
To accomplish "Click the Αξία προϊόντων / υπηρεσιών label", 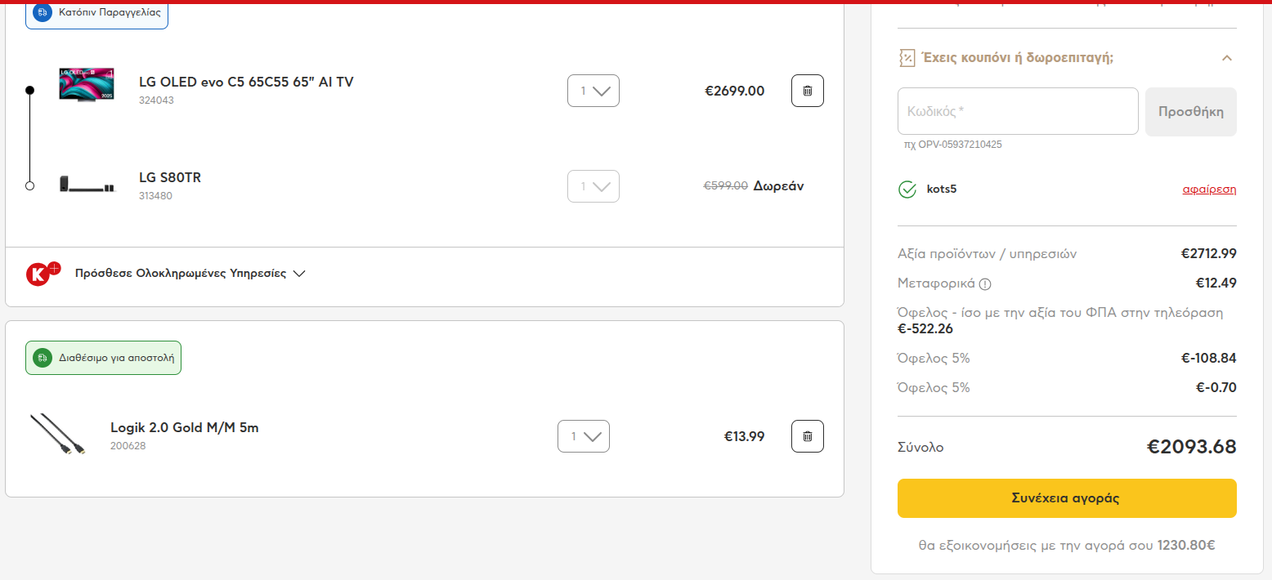I will 988,254.
